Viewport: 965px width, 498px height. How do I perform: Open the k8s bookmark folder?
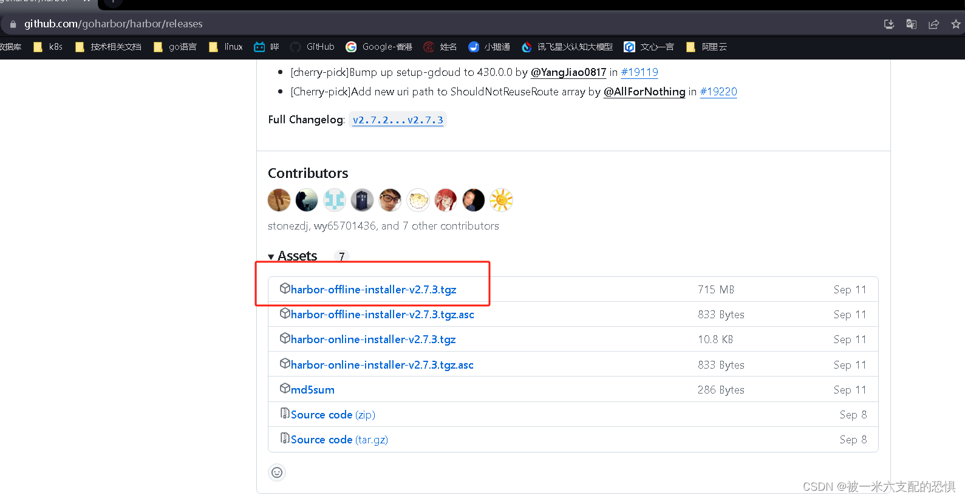[x=48, y=47]
